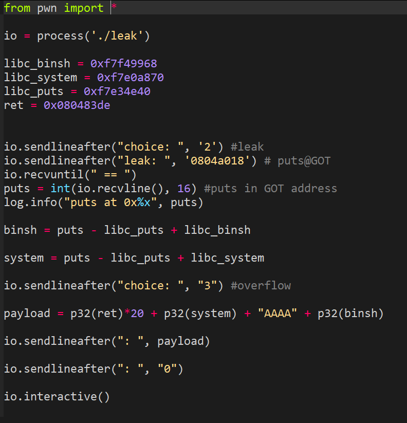Click the line 'from pwn import *'
The height and width of the screenshot is (423, 407).
click(60, 8)
